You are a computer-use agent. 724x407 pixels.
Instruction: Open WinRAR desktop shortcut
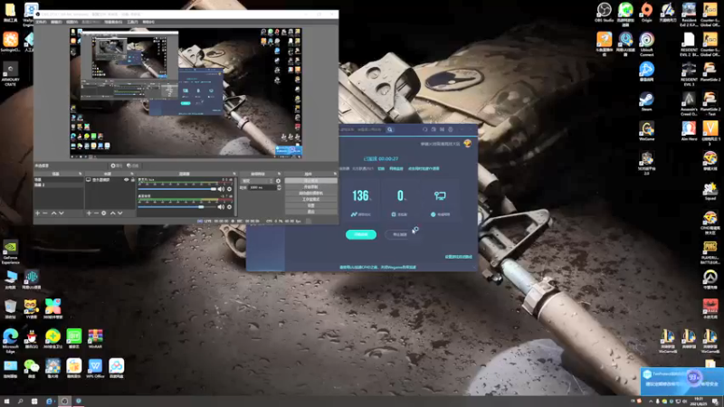[95, 338]
